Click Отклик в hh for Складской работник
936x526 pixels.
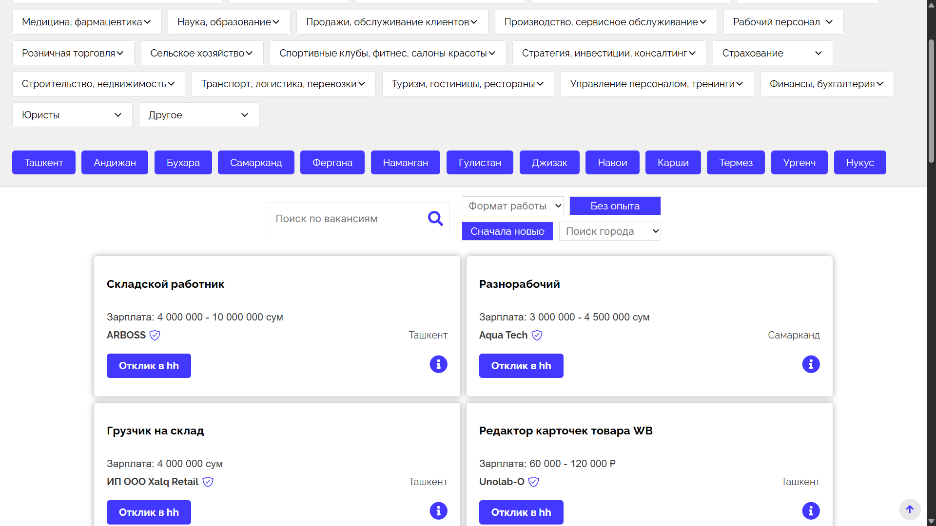[x=149, y=366]
